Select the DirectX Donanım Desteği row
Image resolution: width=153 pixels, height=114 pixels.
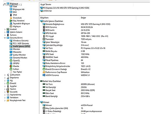[x=56, y=69]
